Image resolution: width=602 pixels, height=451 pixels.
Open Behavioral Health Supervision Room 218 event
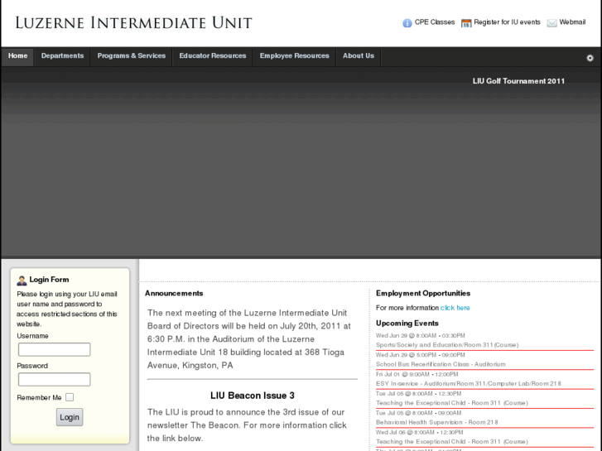coord(437,422)
